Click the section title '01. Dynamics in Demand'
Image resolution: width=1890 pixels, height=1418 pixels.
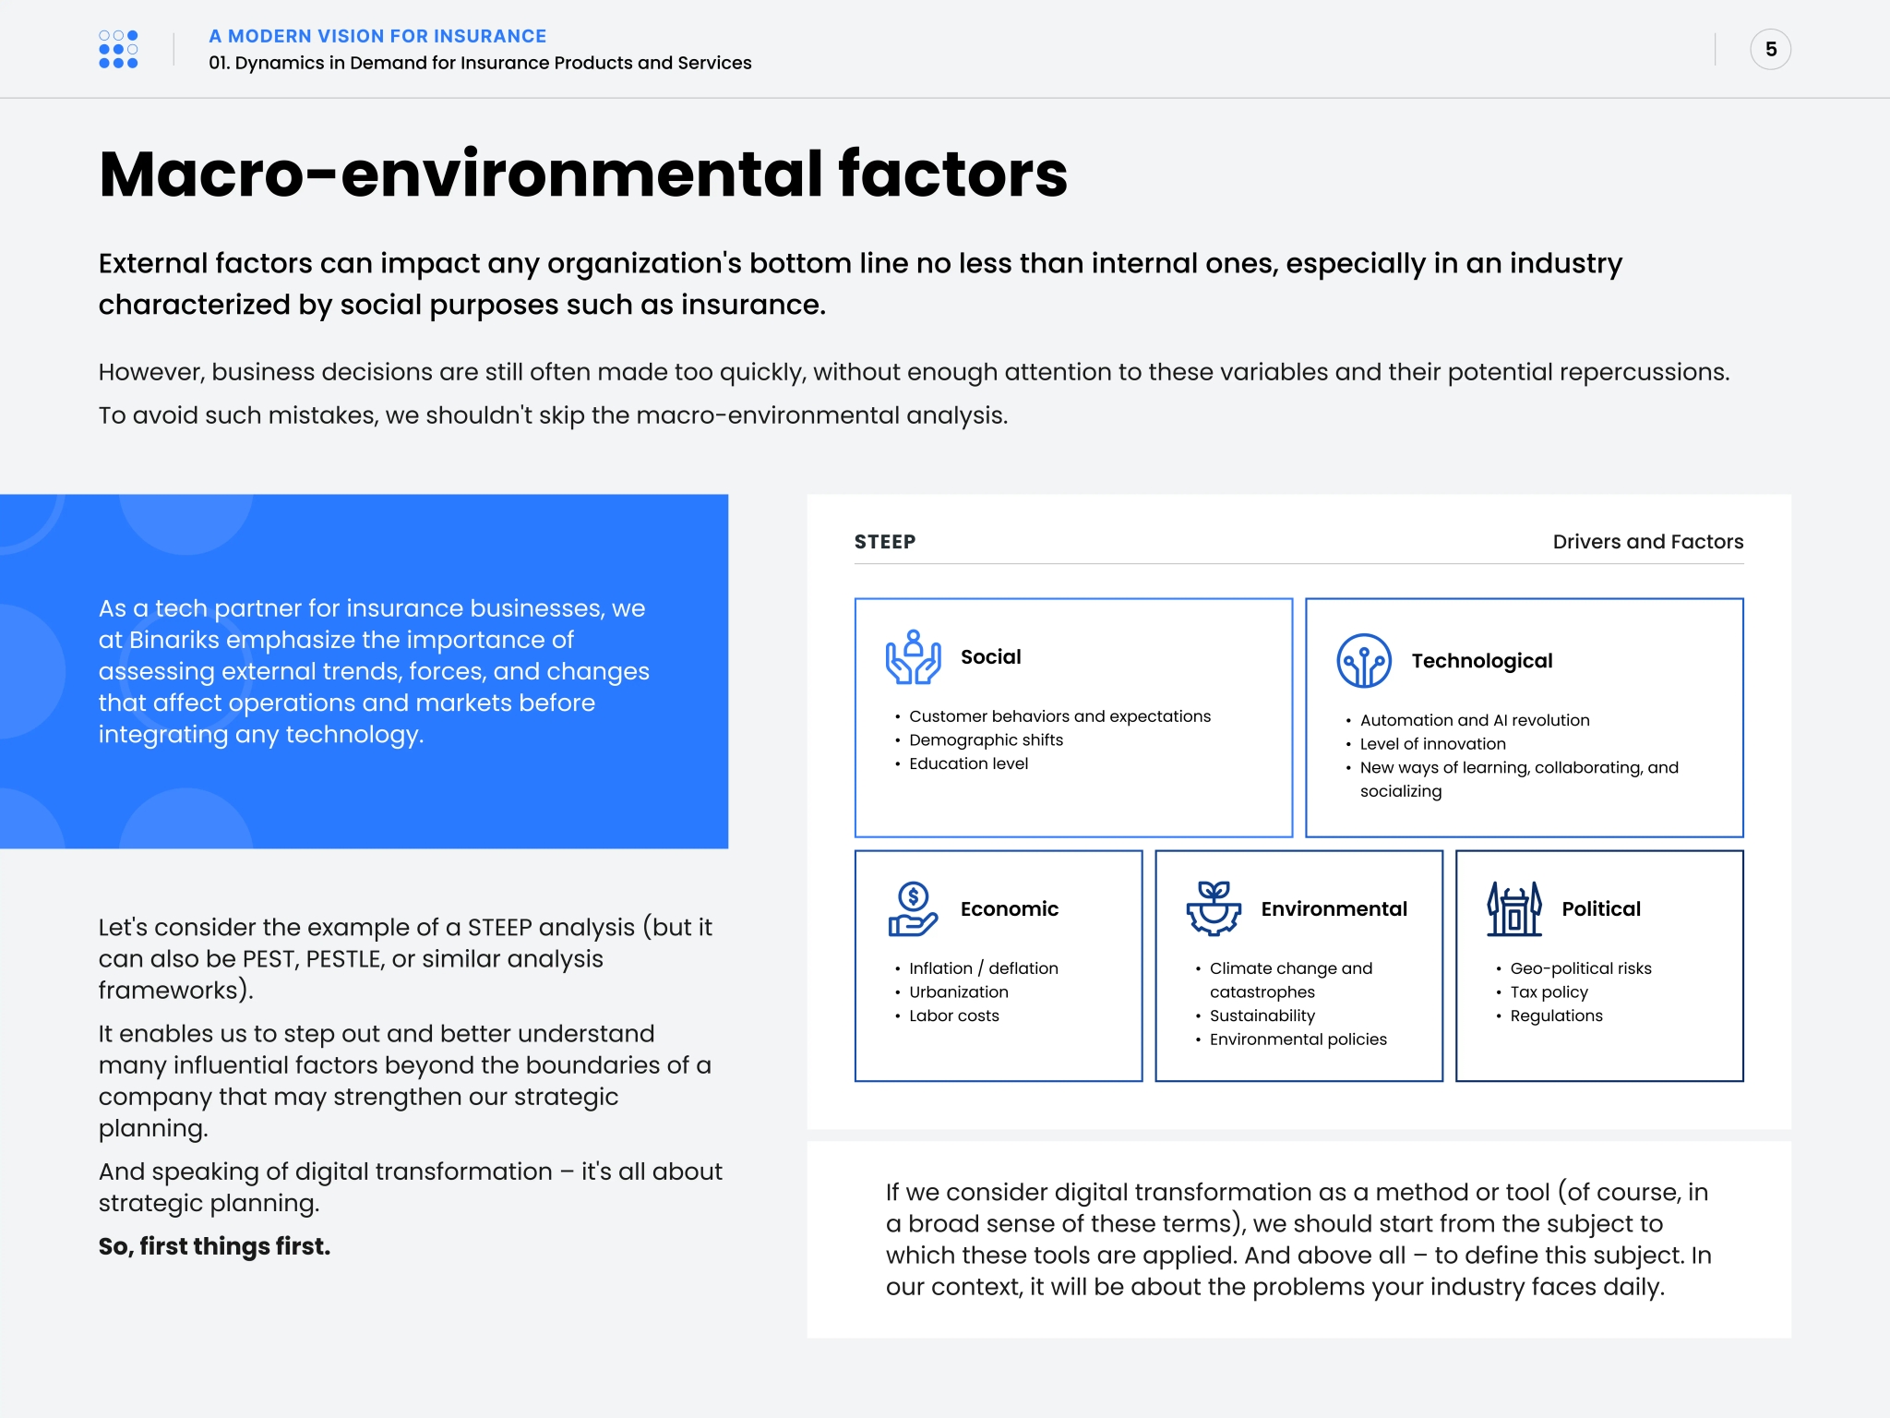click(x=480, y=63)
